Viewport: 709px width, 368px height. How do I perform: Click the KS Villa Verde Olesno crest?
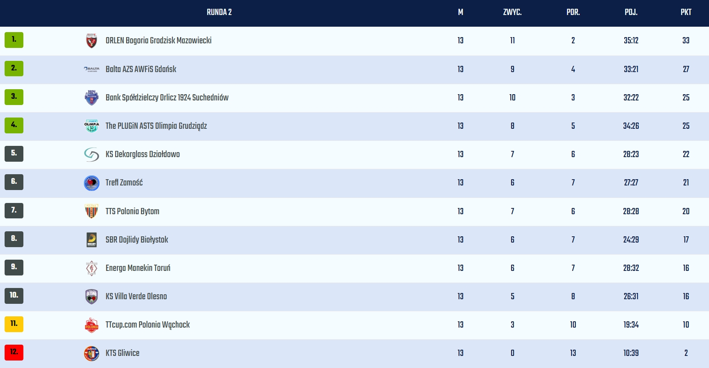tap(91, 296)
